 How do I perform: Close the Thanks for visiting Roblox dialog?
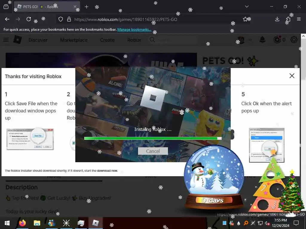click(x=292, y=76)
